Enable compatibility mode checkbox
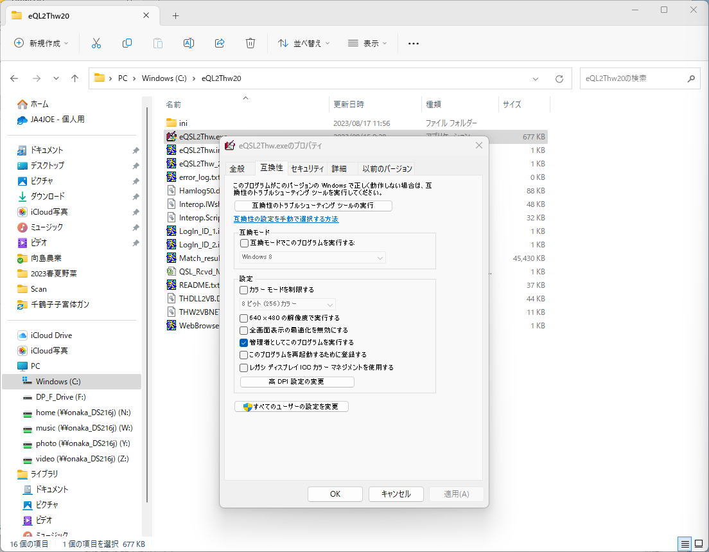This screenshot has height=552, width=709. [244, 243]
